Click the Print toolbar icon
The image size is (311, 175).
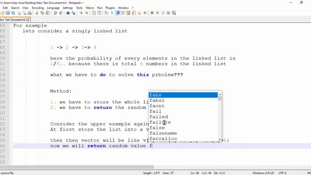click(30, 13)
